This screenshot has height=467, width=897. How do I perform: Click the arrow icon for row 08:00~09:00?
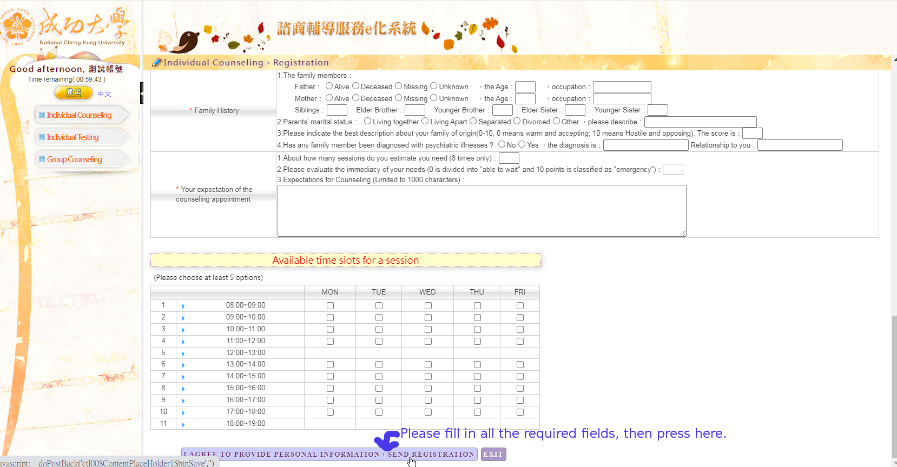click(x=183, y=306)
